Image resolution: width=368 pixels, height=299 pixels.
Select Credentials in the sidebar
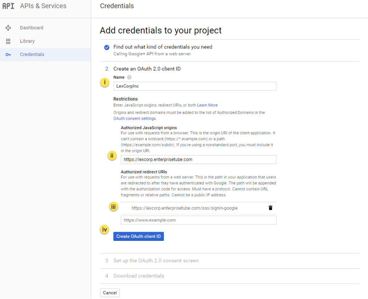(32, 55)
